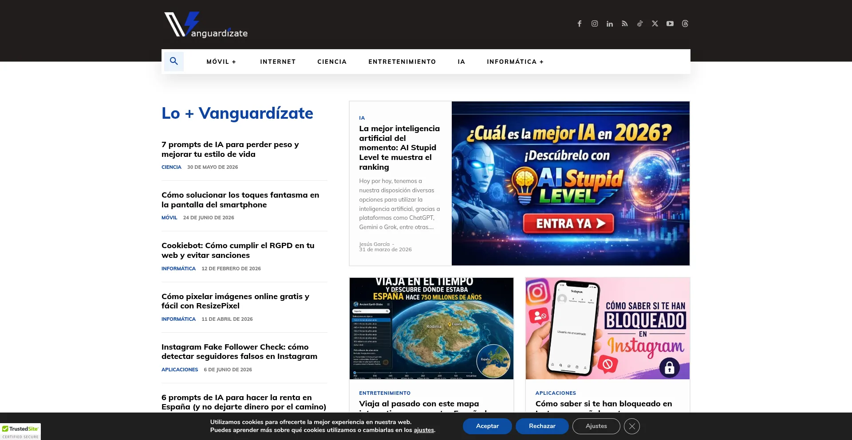
Task: Click ENTRETENIMIENTO label under map image
Action: pyautogui.click(x=385, y=393)
